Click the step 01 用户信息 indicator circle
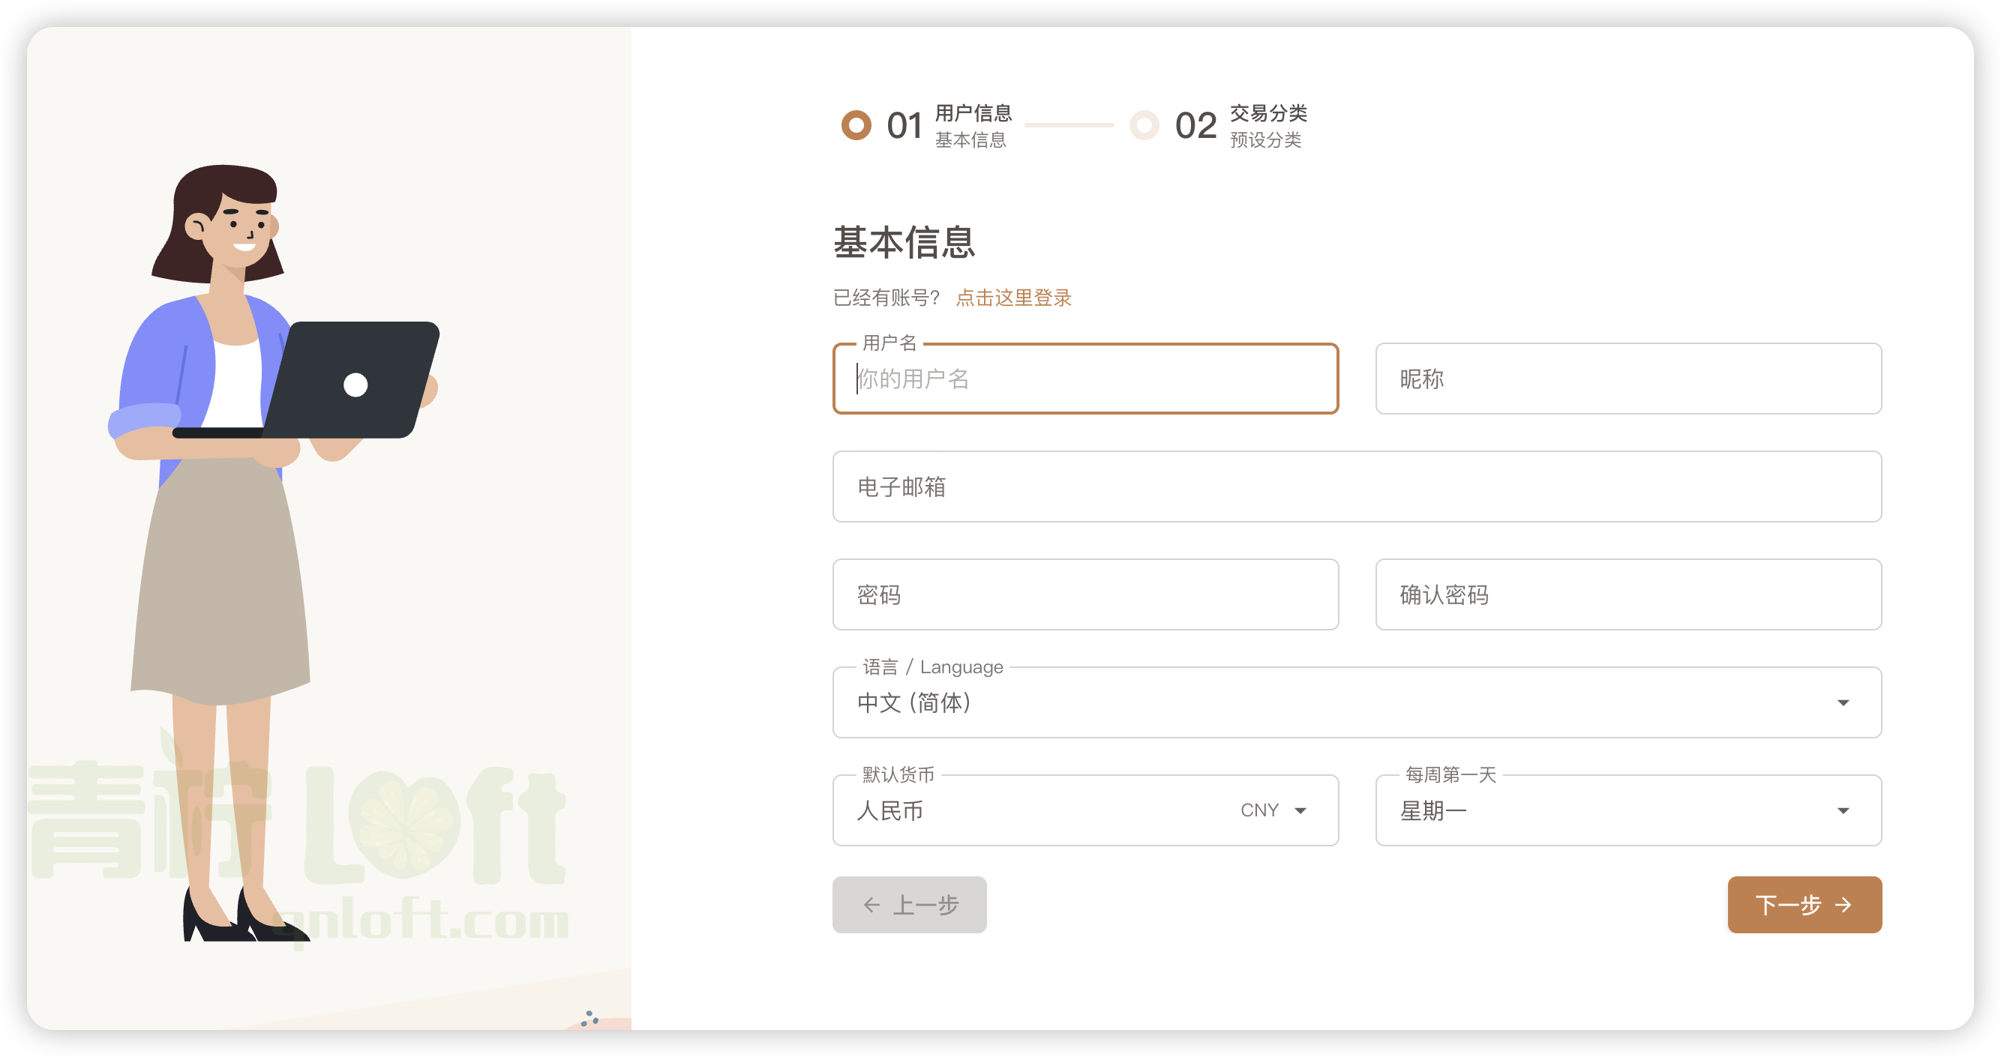Image resolution: width=2001 pixels, height=1057 pixels. (855, 125)
